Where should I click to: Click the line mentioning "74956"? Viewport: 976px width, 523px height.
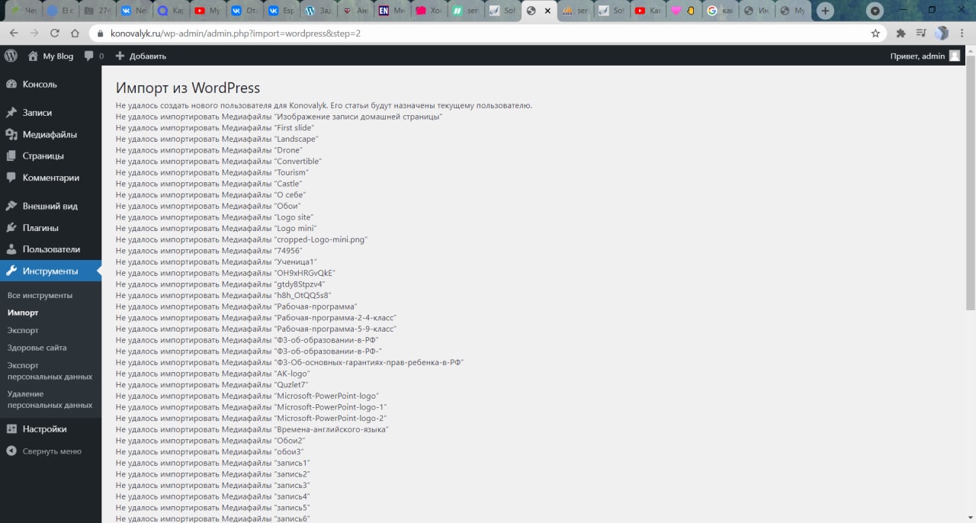[x=209, y=251]
